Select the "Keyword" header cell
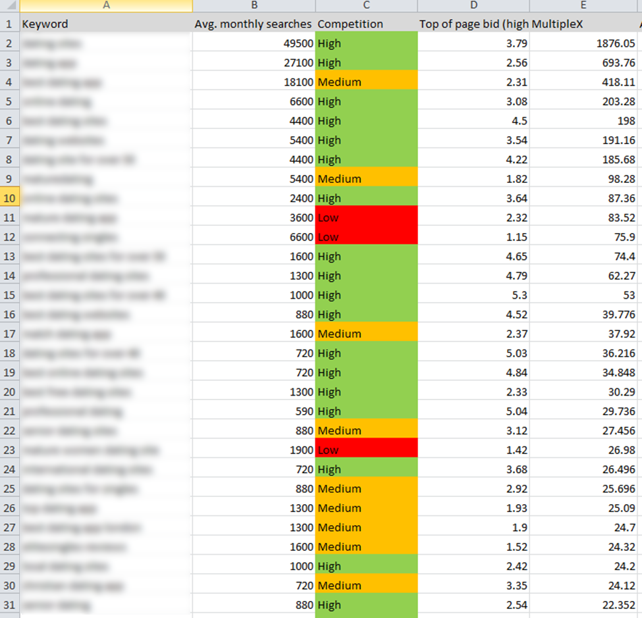 pos(106,24)
